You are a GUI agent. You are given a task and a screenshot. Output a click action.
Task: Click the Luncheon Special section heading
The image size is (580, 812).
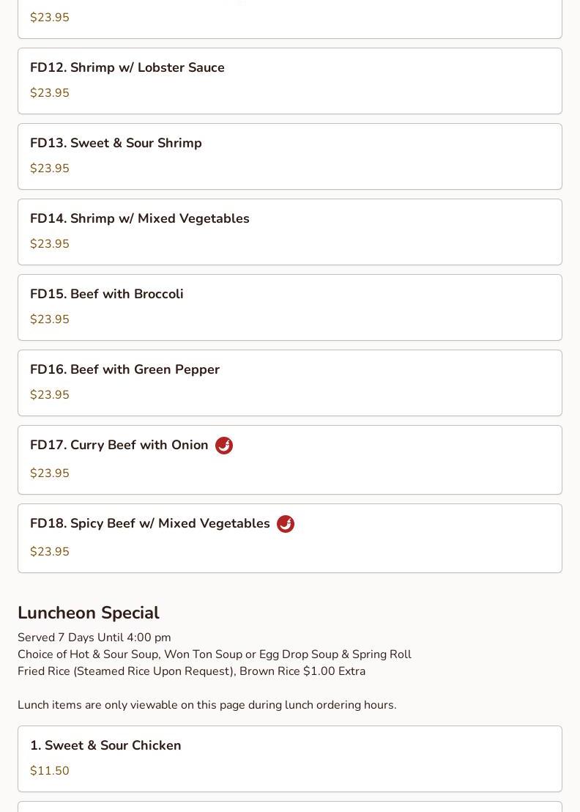pos(89,613)
